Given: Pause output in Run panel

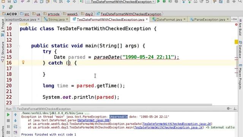Looking at the screenshot, I should pos(8,126).
